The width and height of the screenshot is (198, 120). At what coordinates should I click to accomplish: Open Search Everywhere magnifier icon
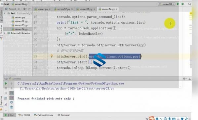pos(189,4)
